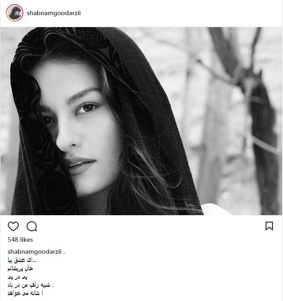Open the round profile picture avatar
The height and width of the screenshot is (301, 283).
14,13
